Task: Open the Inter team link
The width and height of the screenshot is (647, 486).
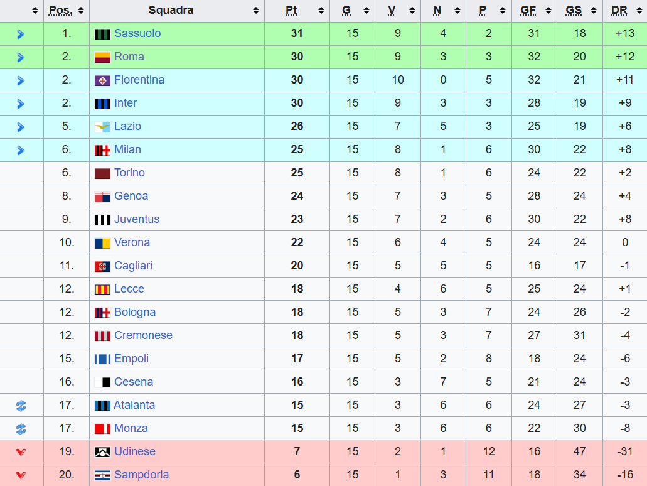Action: [x=126, y=103]
